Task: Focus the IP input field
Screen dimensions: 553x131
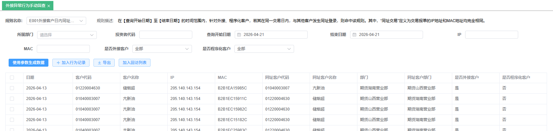Action: [492, 35]
